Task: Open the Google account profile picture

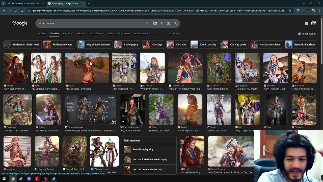Action: (314, 23)
